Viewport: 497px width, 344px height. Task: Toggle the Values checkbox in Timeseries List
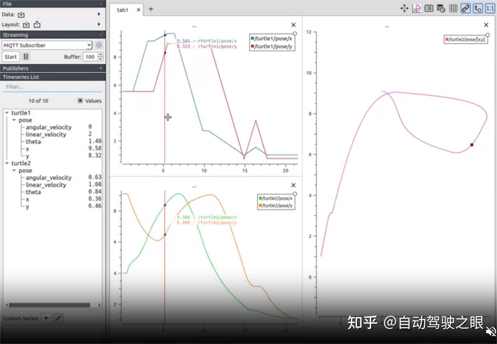(x=80, y=100)
